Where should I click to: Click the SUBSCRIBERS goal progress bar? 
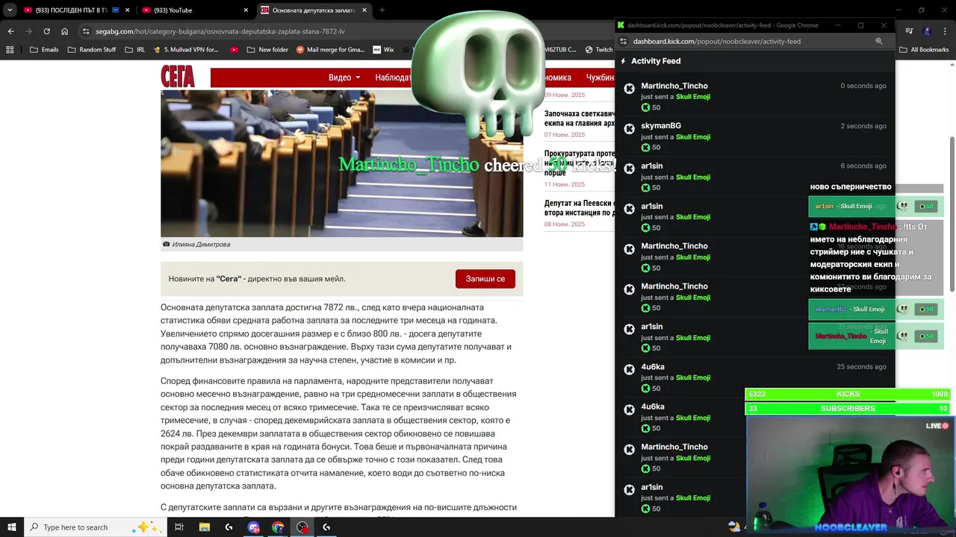click(x=848, y=408)
